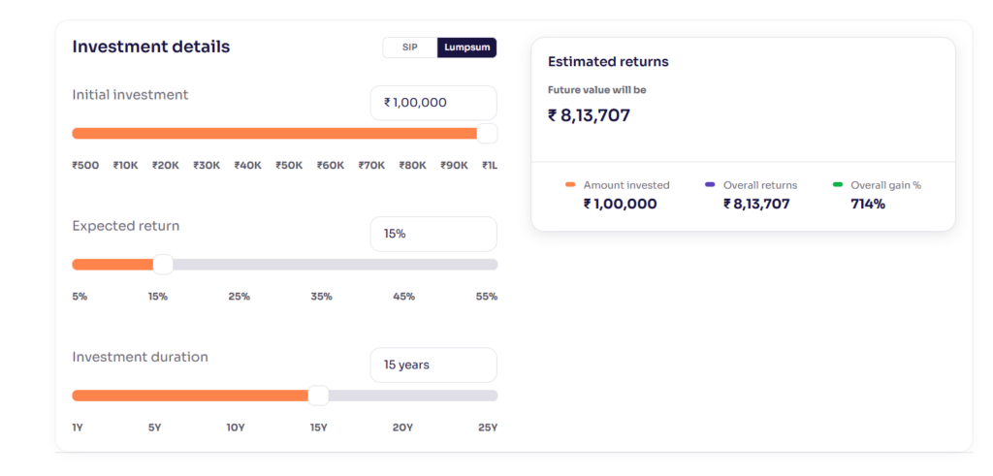This screenshot has width=993, height=476.
Task: Click the Estimated returns heading
Action: click(x=608, y=62)
